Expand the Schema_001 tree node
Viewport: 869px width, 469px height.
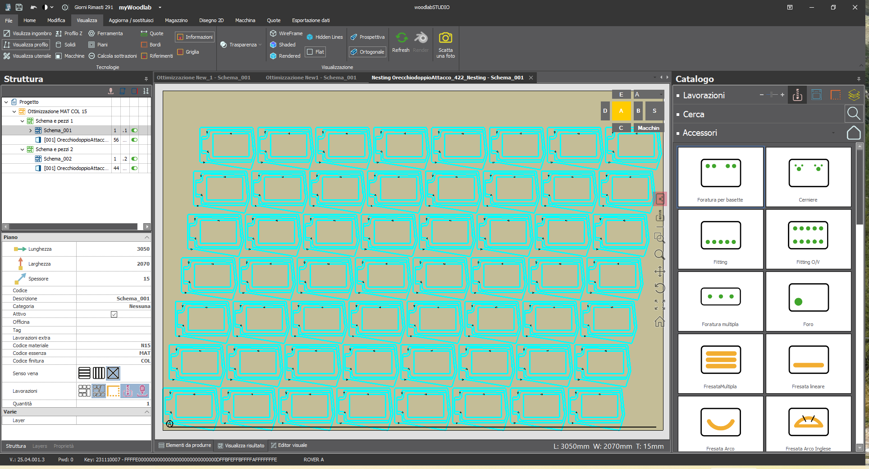(x=30, y=131)
